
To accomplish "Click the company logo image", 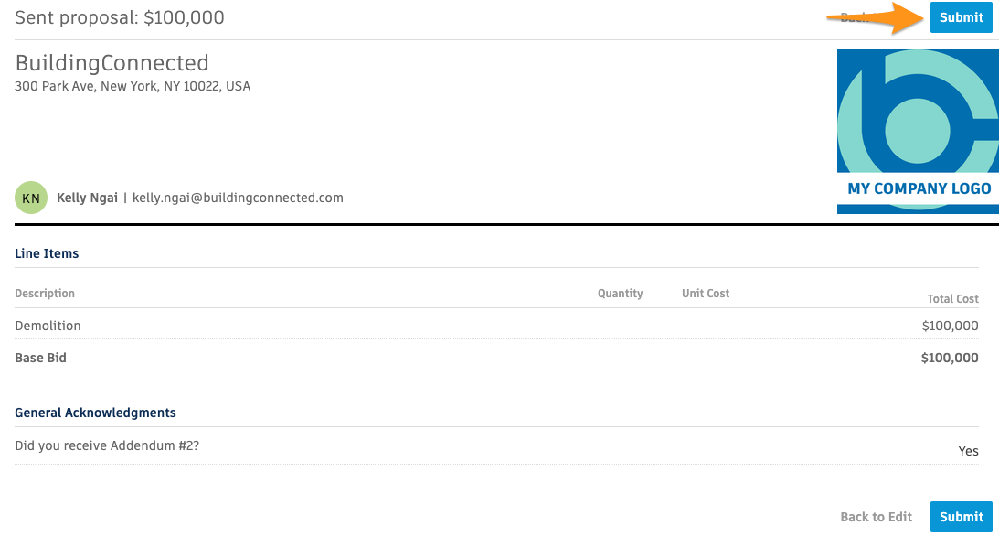I will point(918,131).
